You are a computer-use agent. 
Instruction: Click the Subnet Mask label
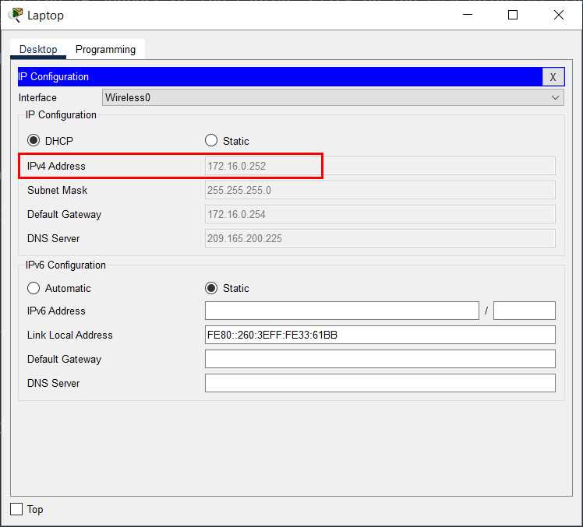coord(57,190)
